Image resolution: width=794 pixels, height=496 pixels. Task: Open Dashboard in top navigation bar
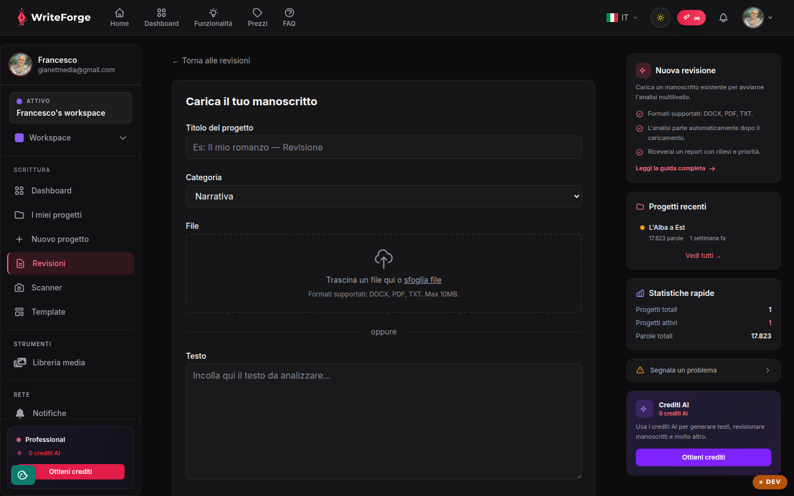pyautogui.click(x=162, y=18)
